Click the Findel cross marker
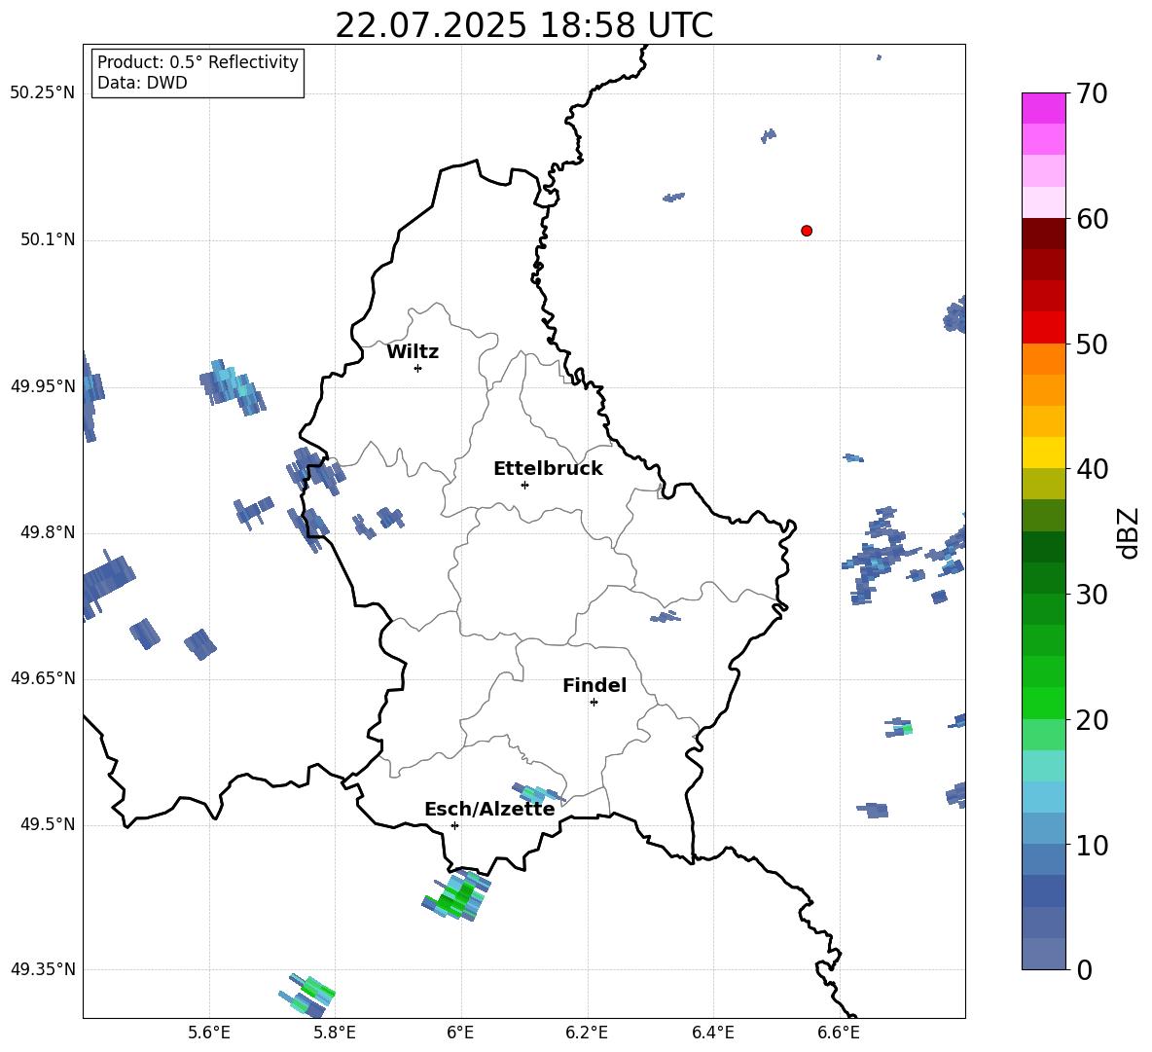The height and width of the screenshot is (1052, 1152). tap(594, 703)
